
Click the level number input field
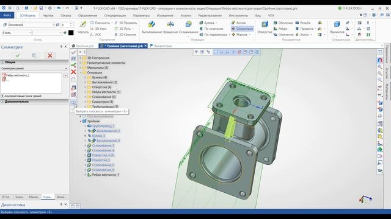click(65, 25)
